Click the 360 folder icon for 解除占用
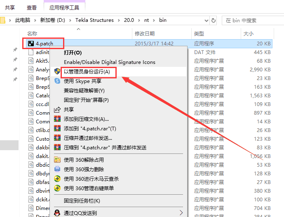 pos(57,160)
